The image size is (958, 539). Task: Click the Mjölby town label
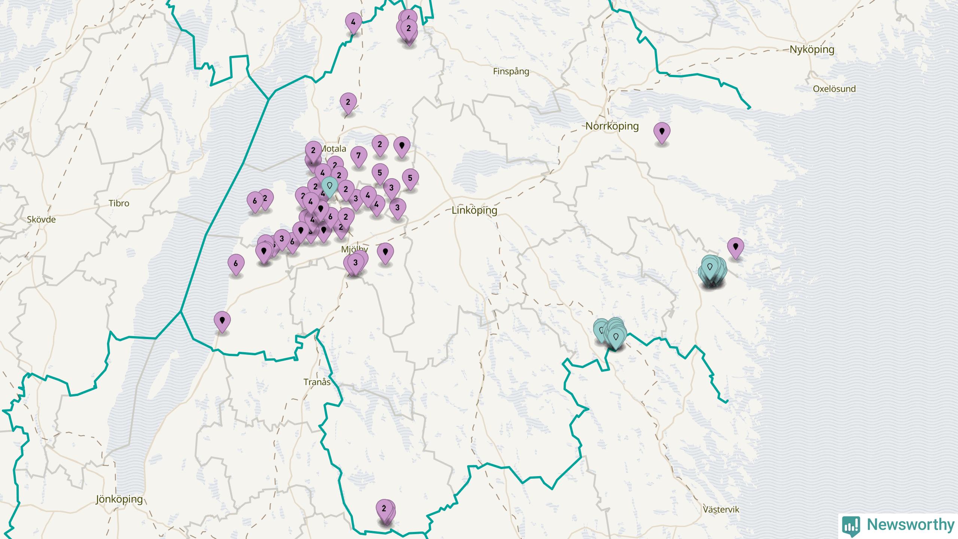pyautogui.click(x=354, y=250)
